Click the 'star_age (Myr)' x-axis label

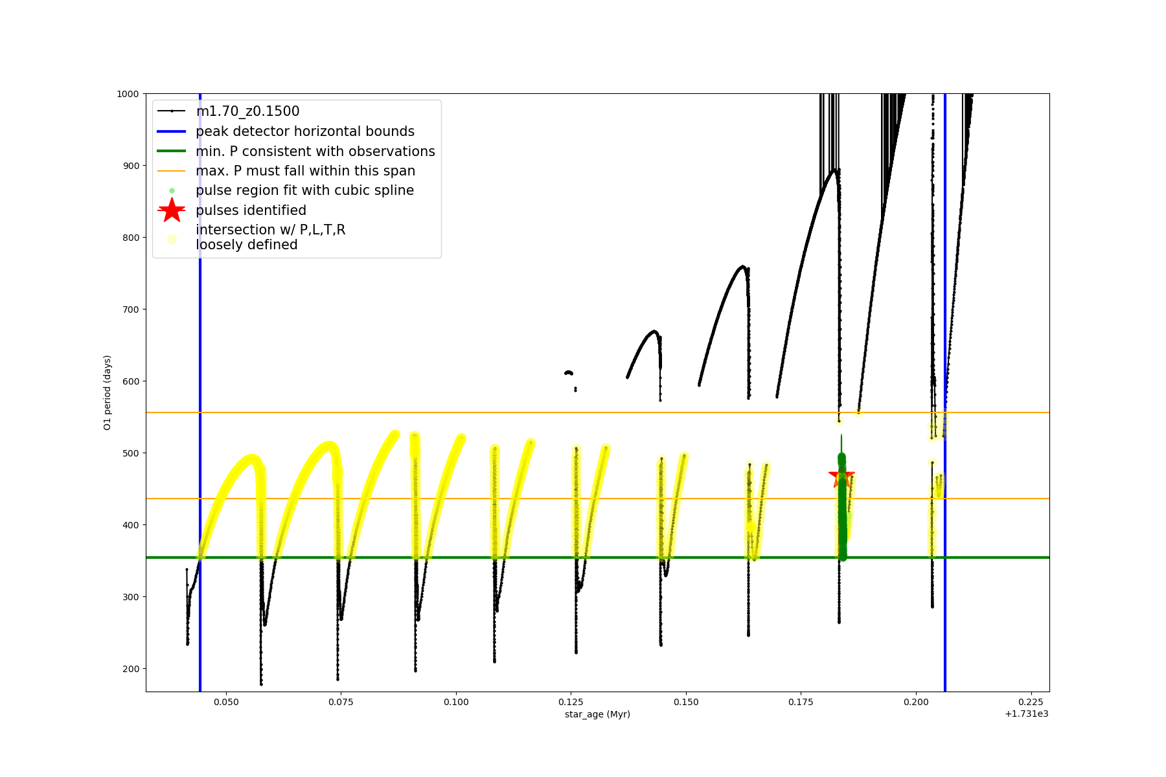pyautogui.click(x=597, y=714)
